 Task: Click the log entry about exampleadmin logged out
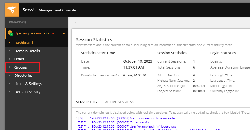click(127, 126)
